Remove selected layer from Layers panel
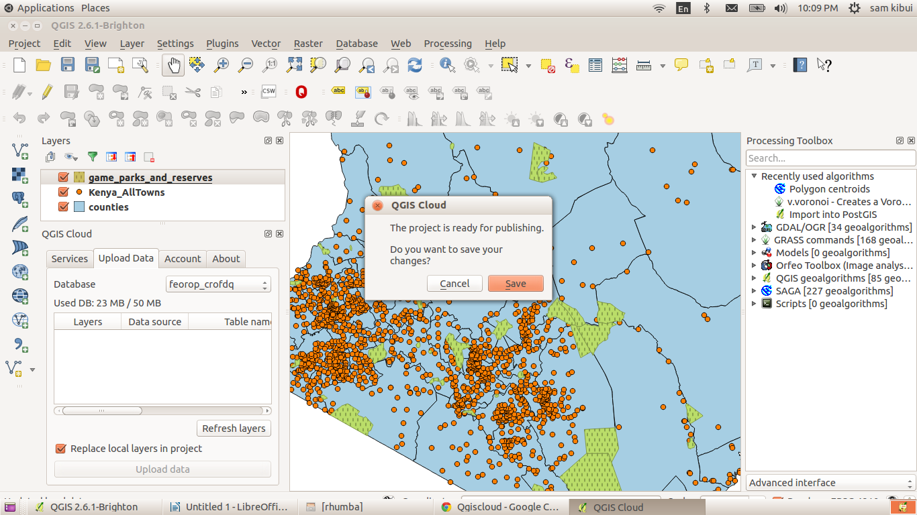This screenshot has width=917, height=515. tap(149, 157)
